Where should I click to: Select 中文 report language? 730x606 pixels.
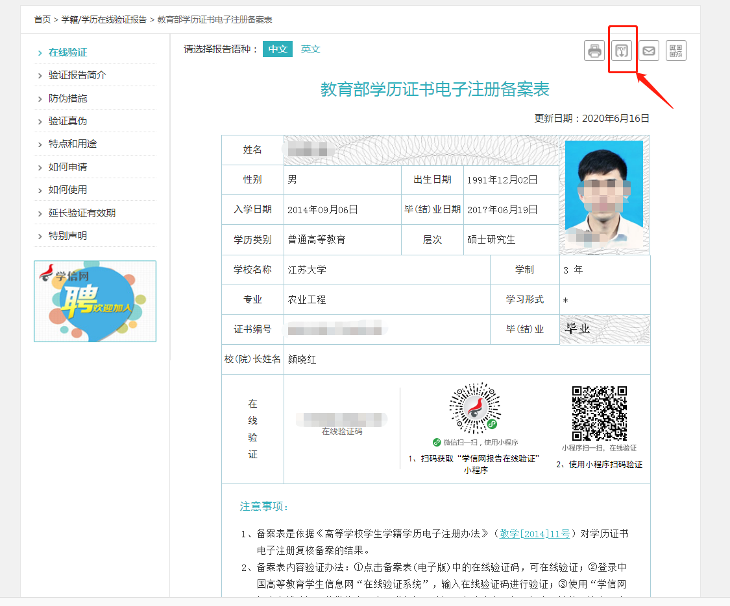[x=278, y=49]
